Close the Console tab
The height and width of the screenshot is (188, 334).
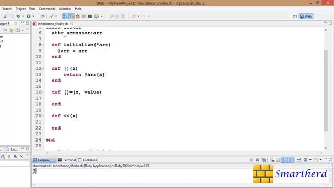tap(53, 160)
